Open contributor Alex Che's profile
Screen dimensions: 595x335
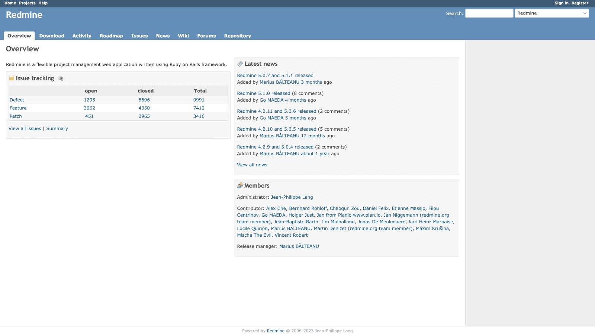pyautogui.click(x=276, y=208)
